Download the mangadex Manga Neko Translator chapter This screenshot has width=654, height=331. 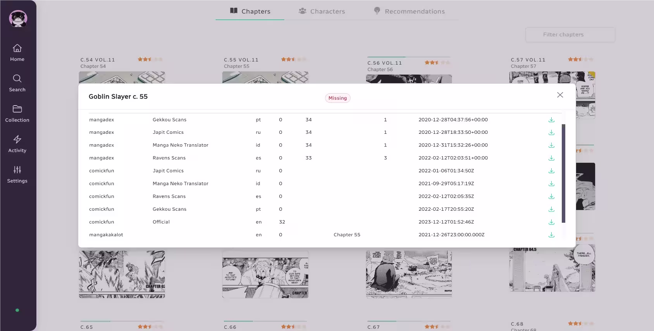click(551, 145)
